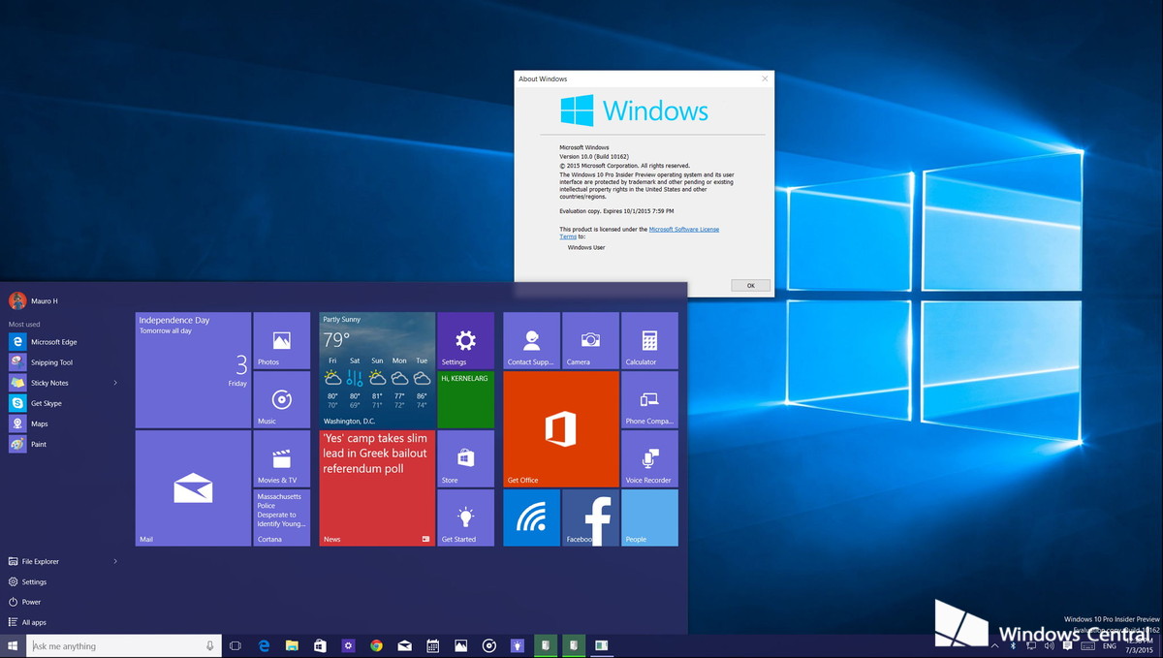This screenshot has height=658, width=1163.
Task: Click the microphone in search box
Action: (x=210, y=645)
